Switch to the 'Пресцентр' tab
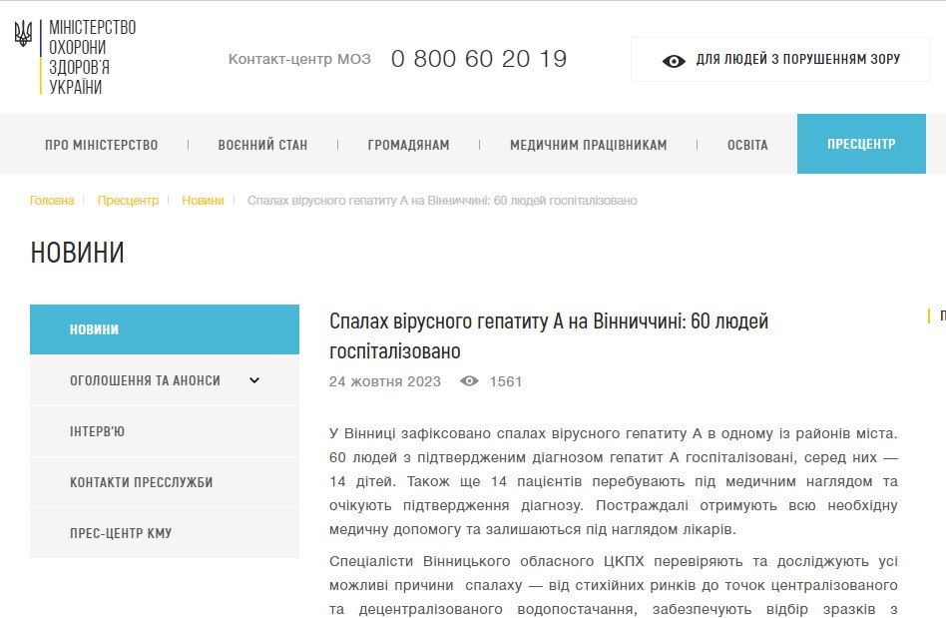This screenshot has width=946, height=618. (x=861, y=145)
